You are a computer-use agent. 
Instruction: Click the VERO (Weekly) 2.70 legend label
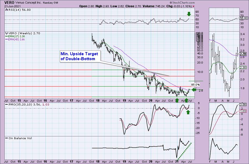click(x=24, y=33)
